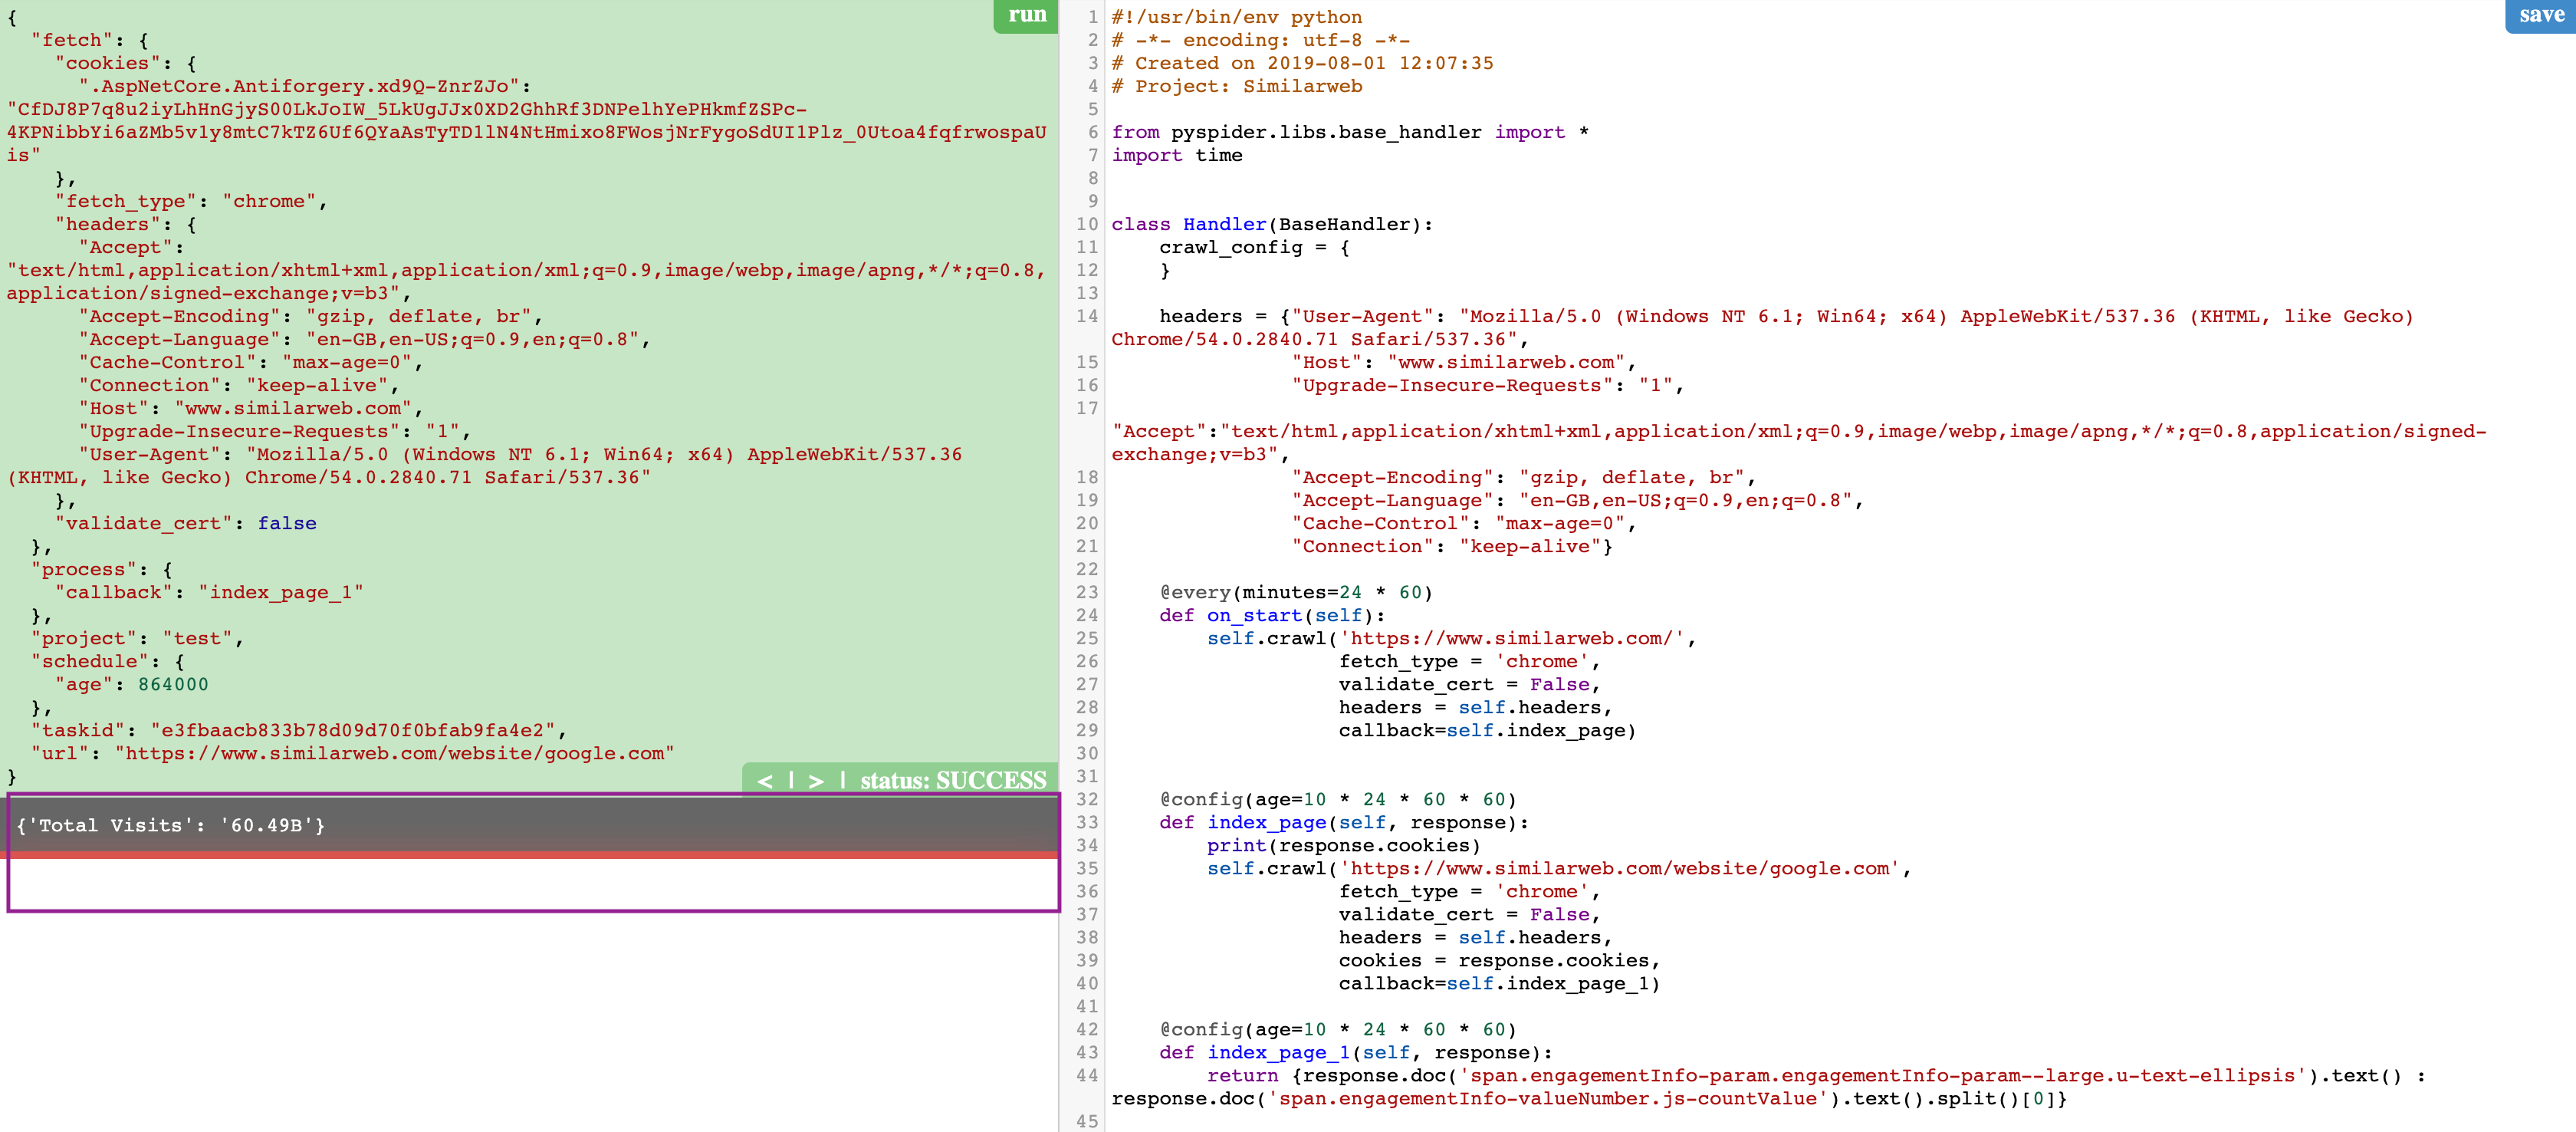
Task: Click '"Connection": "keep-alive"}' on editor line 21
Action: pos(1451,546)
